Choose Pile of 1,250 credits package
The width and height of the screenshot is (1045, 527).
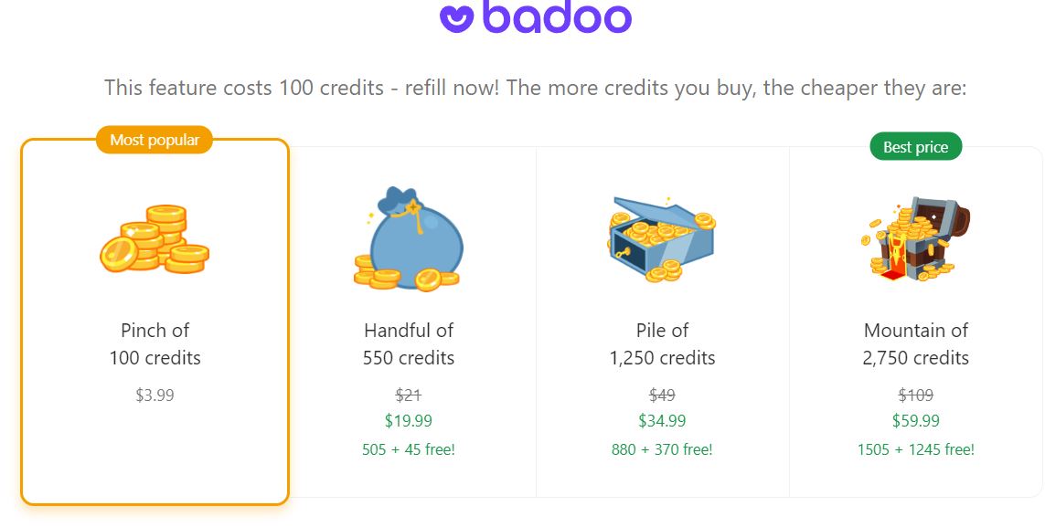click(663, 321)
